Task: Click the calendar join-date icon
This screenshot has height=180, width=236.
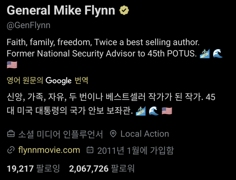Action: tap(90, 150)
